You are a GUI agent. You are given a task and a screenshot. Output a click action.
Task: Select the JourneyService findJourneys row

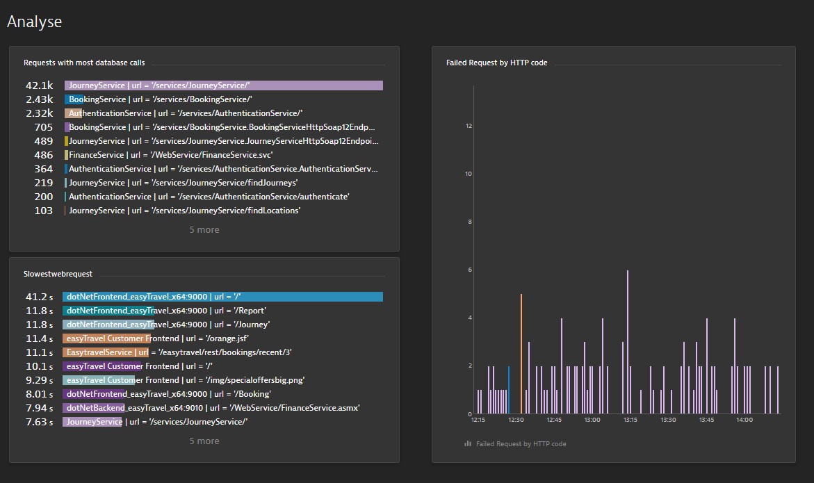tap(204, 183)
